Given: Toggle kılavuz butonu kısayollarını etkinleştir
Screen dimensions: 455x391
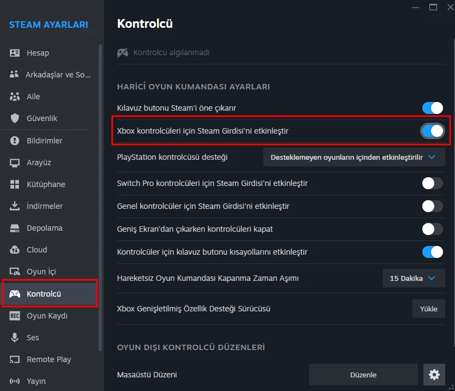Looking at the screenshot, I should 432,252.
